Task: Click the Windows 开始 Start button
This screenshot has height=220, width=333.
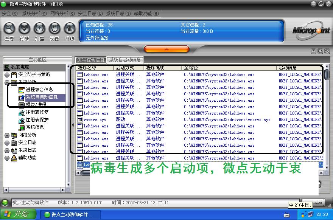Action: click(18, 214)
